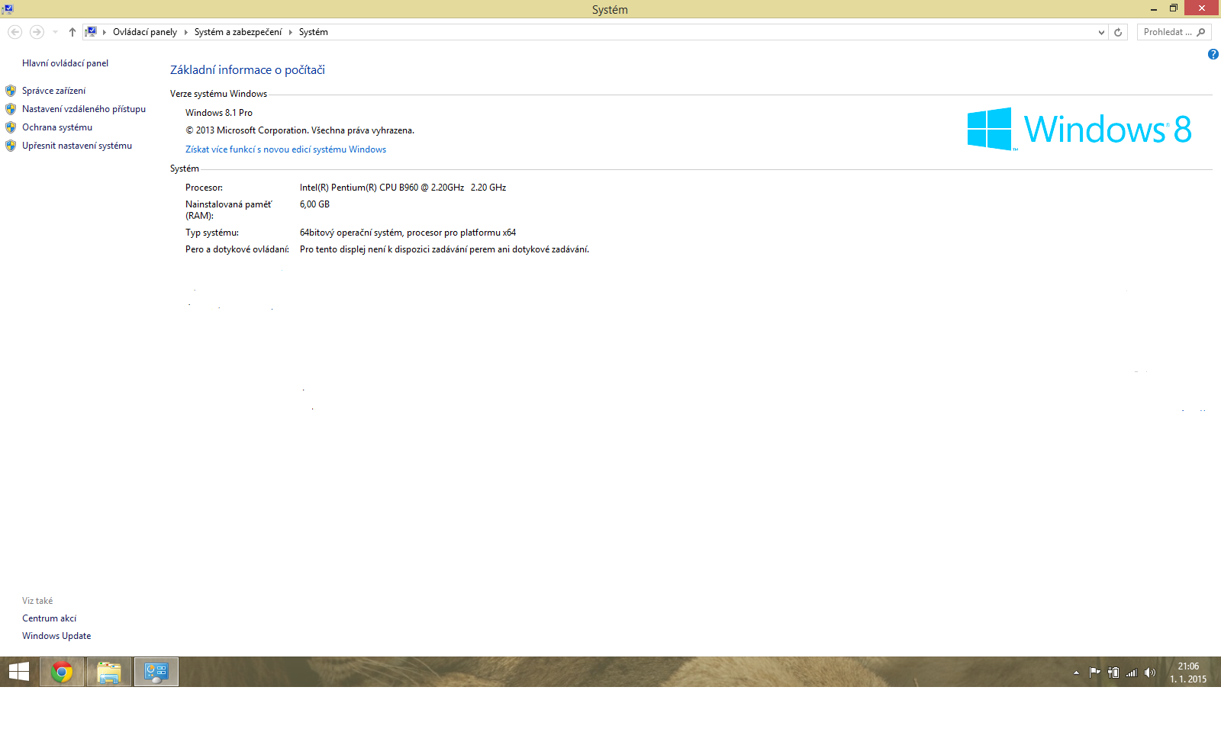
Task: Restore down the Systém window
Action: coord(1174,8)
